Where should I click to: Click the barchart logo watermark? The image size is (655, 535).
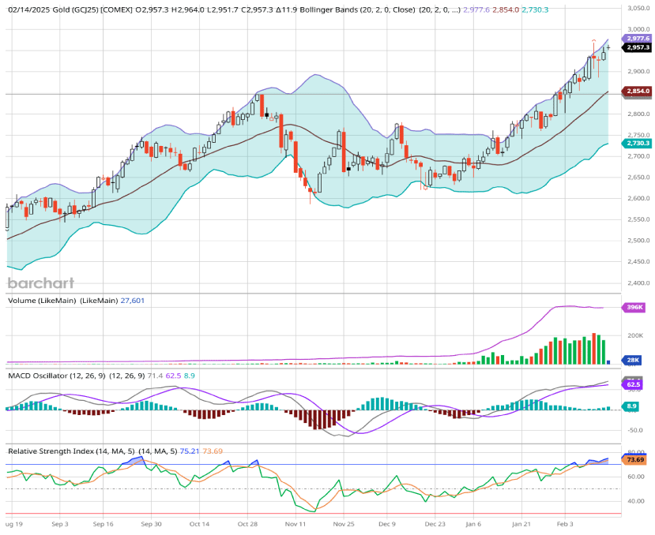pyautogui.click(x=41, y=283)
